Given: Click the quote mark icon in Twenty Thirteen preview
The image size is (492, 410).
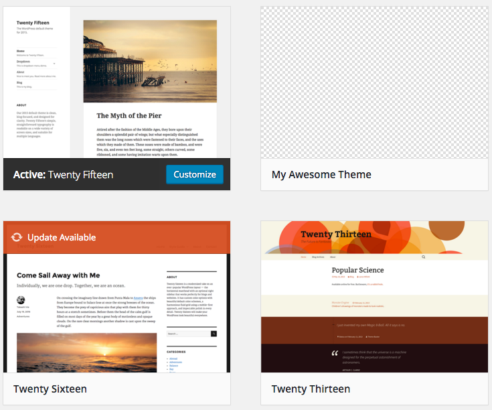Looking at the screenshot, I should pos(335,353).
